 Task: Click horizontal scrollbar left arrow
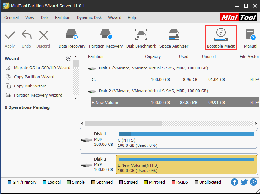pos(82,123)
